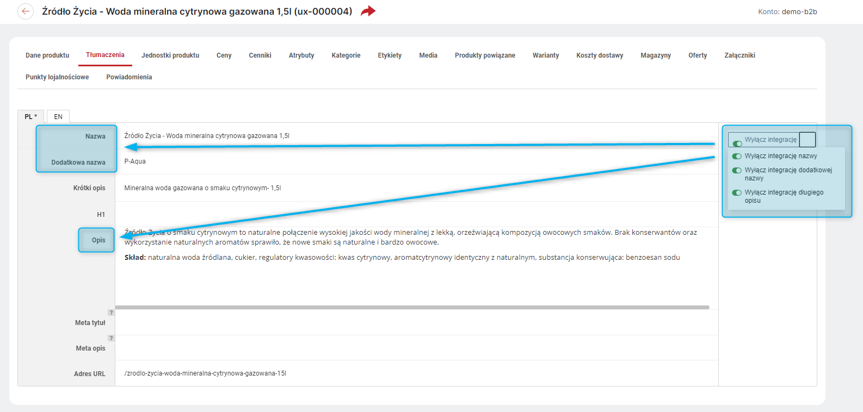The width and height of the screenshot is (863, 412).
Task: Open the Koszty dostawy tab
Action: [600, 55]
